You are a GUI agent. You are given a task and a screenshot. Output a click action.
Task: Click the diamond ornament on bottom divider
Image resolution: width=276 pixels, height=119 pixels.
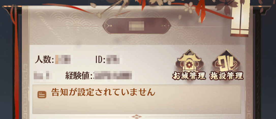(136, 116)
